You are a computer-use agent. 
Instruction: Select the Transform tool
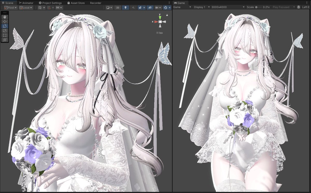[5, 40]
